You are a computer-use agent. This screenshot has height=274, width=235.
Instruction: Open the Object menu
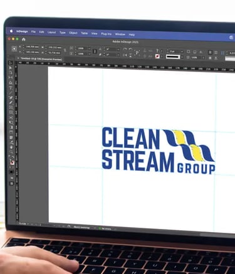coord(73,33)
